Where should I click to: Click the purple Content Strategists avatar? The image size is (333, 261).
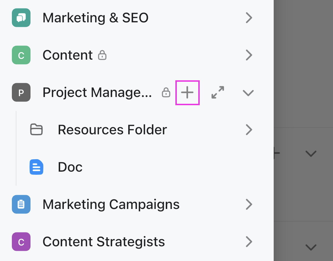21,241
